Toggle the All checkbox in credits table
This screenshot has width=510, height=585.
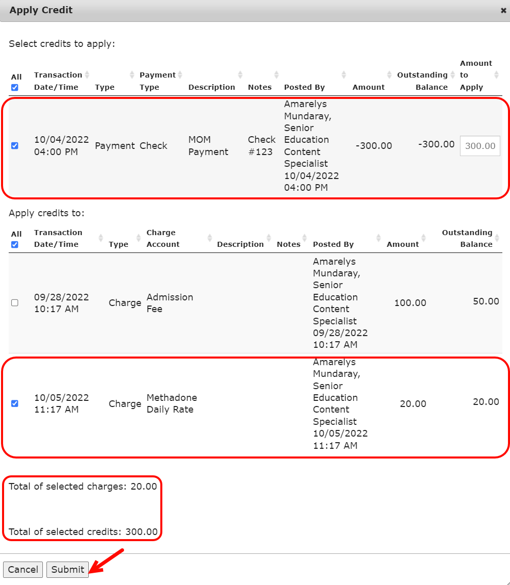tap(15, 88)
